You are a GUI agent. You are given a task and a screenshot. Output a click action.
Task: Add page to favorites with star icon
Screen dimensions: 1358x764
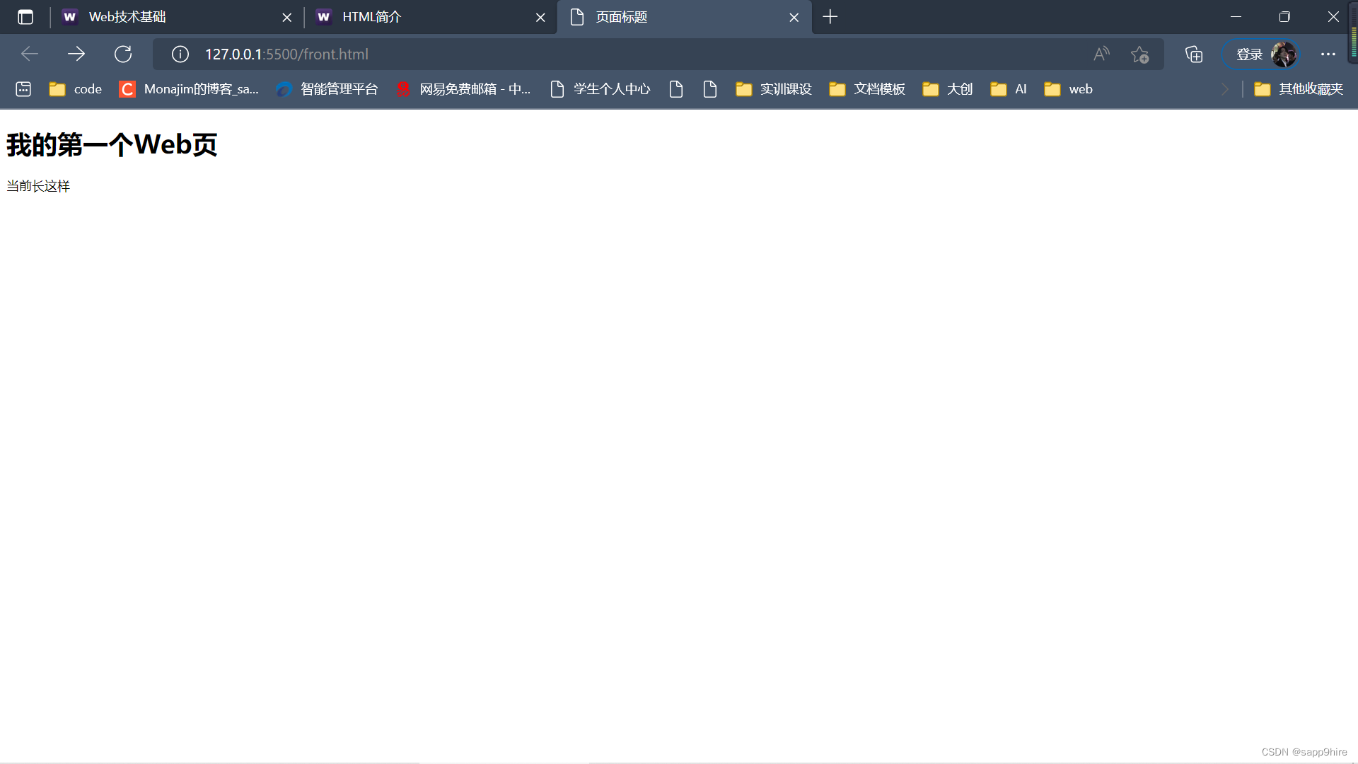coord(1139,54)
